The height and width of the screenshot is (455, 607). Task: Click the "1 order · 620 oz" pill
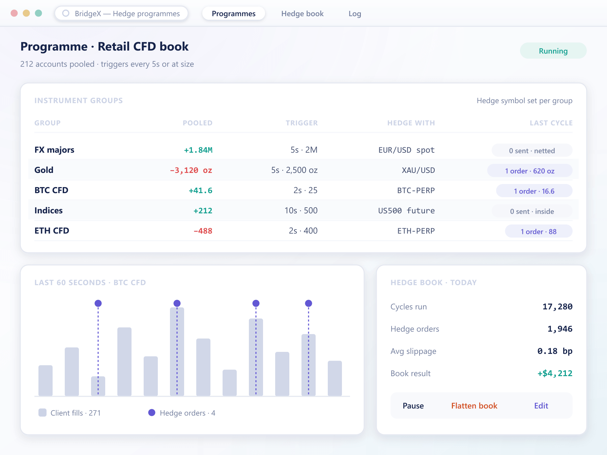click(x=530, y=171)
